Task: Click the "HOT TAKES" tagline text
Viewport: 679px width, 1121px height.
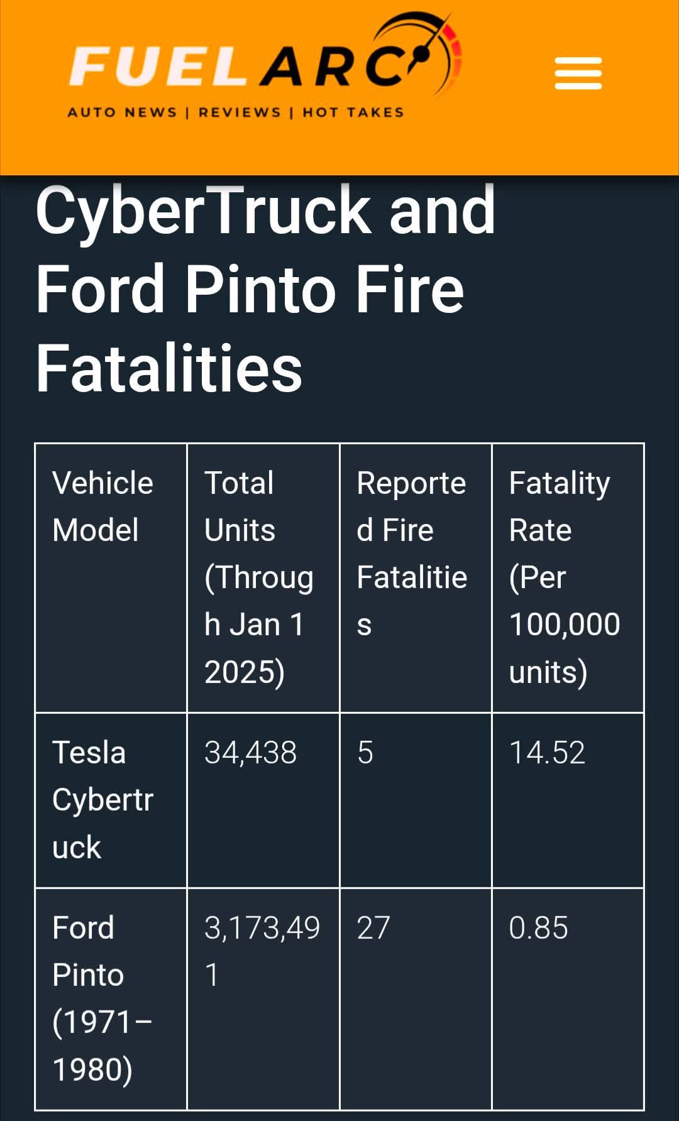Action: pos(353,112)
